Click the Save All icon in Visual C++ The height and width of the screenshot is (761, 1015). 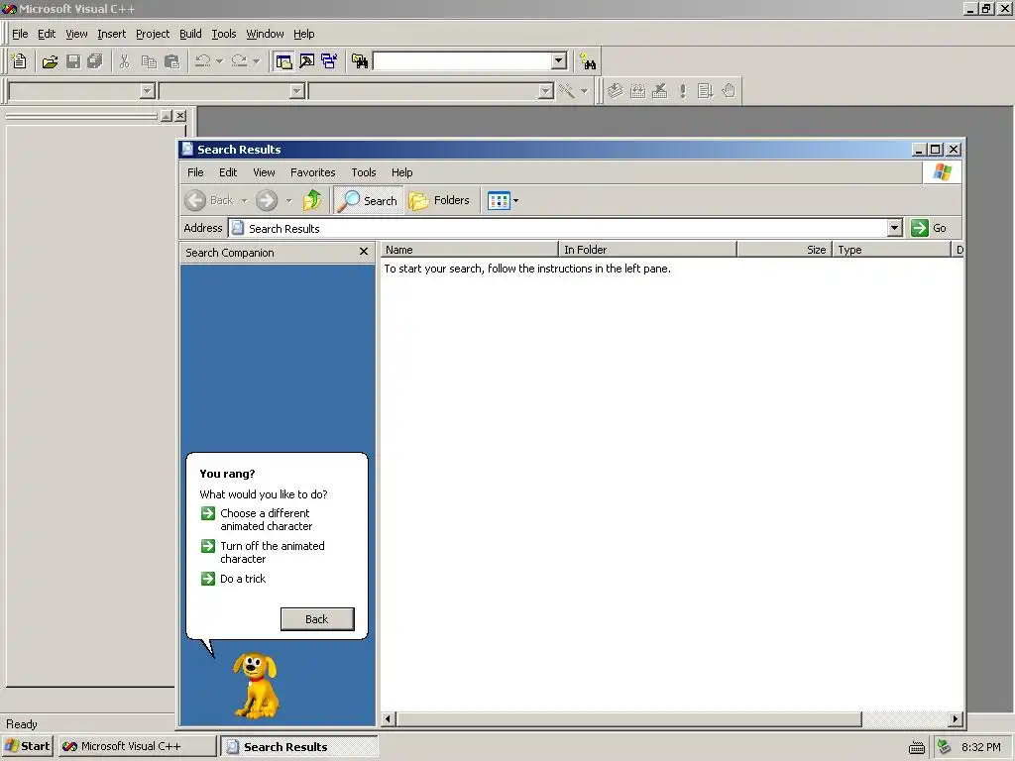click(x=95, y=61)
